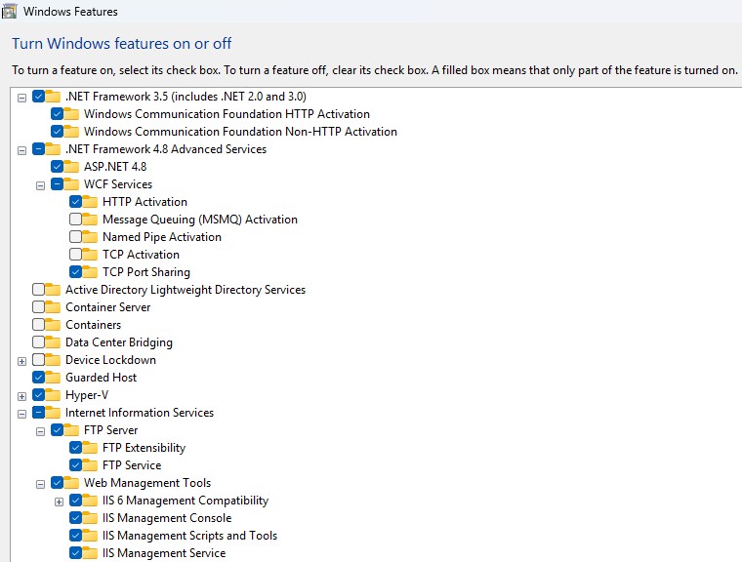Image resolution: width=742 pixels, height=562 pixels.
Task: Clear the ASP.NET 4.8 checkbox
Action: click(57, 166)
